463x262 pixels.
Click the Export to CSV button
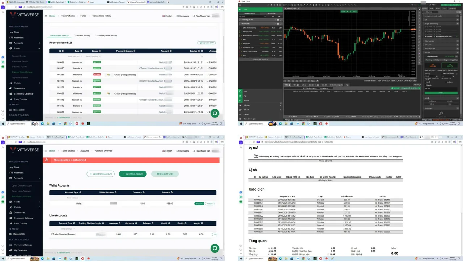[x=207, y=43]
